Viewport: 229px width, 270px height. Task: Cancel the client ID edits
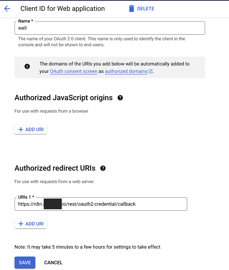click(53, 262)
